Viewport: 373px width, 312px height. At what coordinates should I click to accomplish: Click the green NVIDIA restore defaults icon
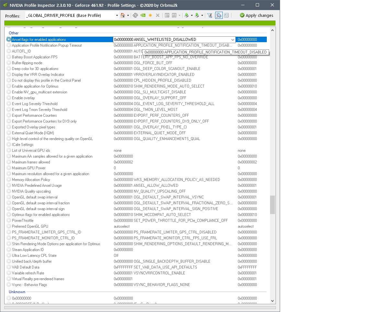[x=143, y=15]
